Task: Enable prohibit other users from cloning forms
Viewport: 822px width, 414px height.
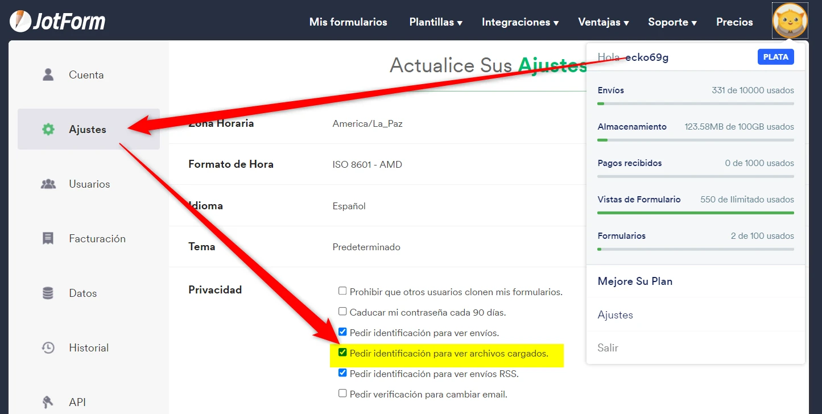Action: (x=342, y=291)
